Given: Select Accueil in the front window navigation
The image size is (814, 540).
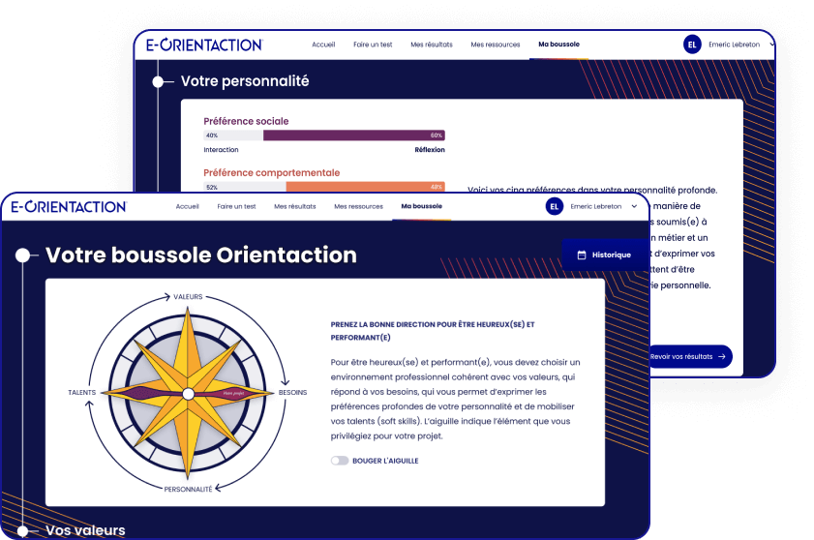Looking at the screenshot, I should (x=188, y=206).
